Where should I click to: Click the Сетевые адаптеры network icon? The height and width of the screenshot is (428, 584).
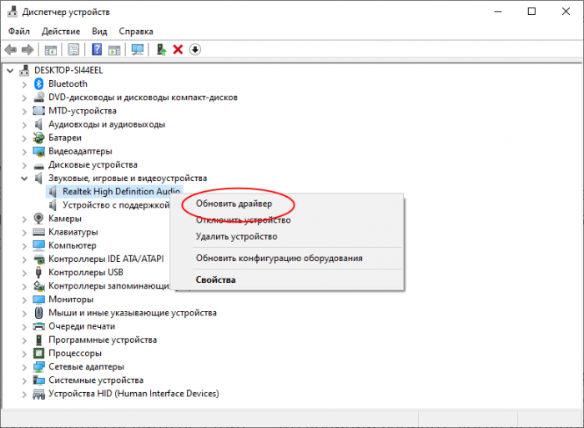pos(38,367)
